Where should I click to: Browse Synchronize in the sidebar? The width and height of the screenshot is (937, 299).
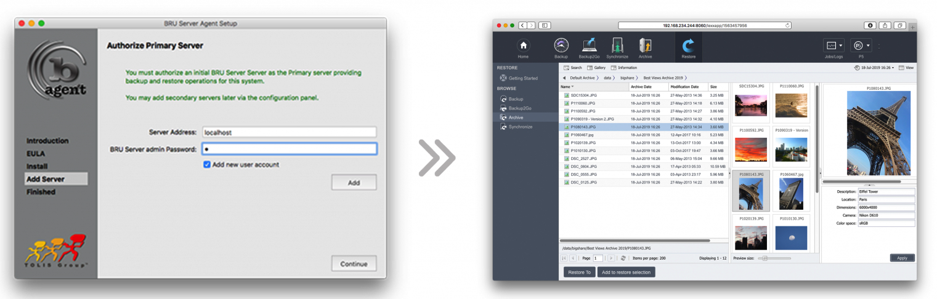tap(516, 127)
